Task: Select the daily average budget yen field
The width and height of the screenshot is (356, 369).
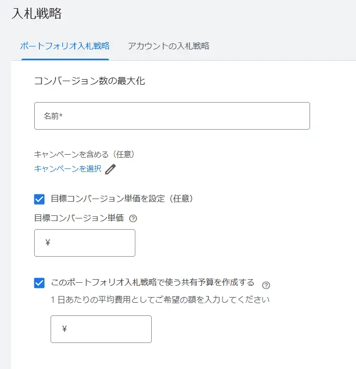Action: point(101,329)
